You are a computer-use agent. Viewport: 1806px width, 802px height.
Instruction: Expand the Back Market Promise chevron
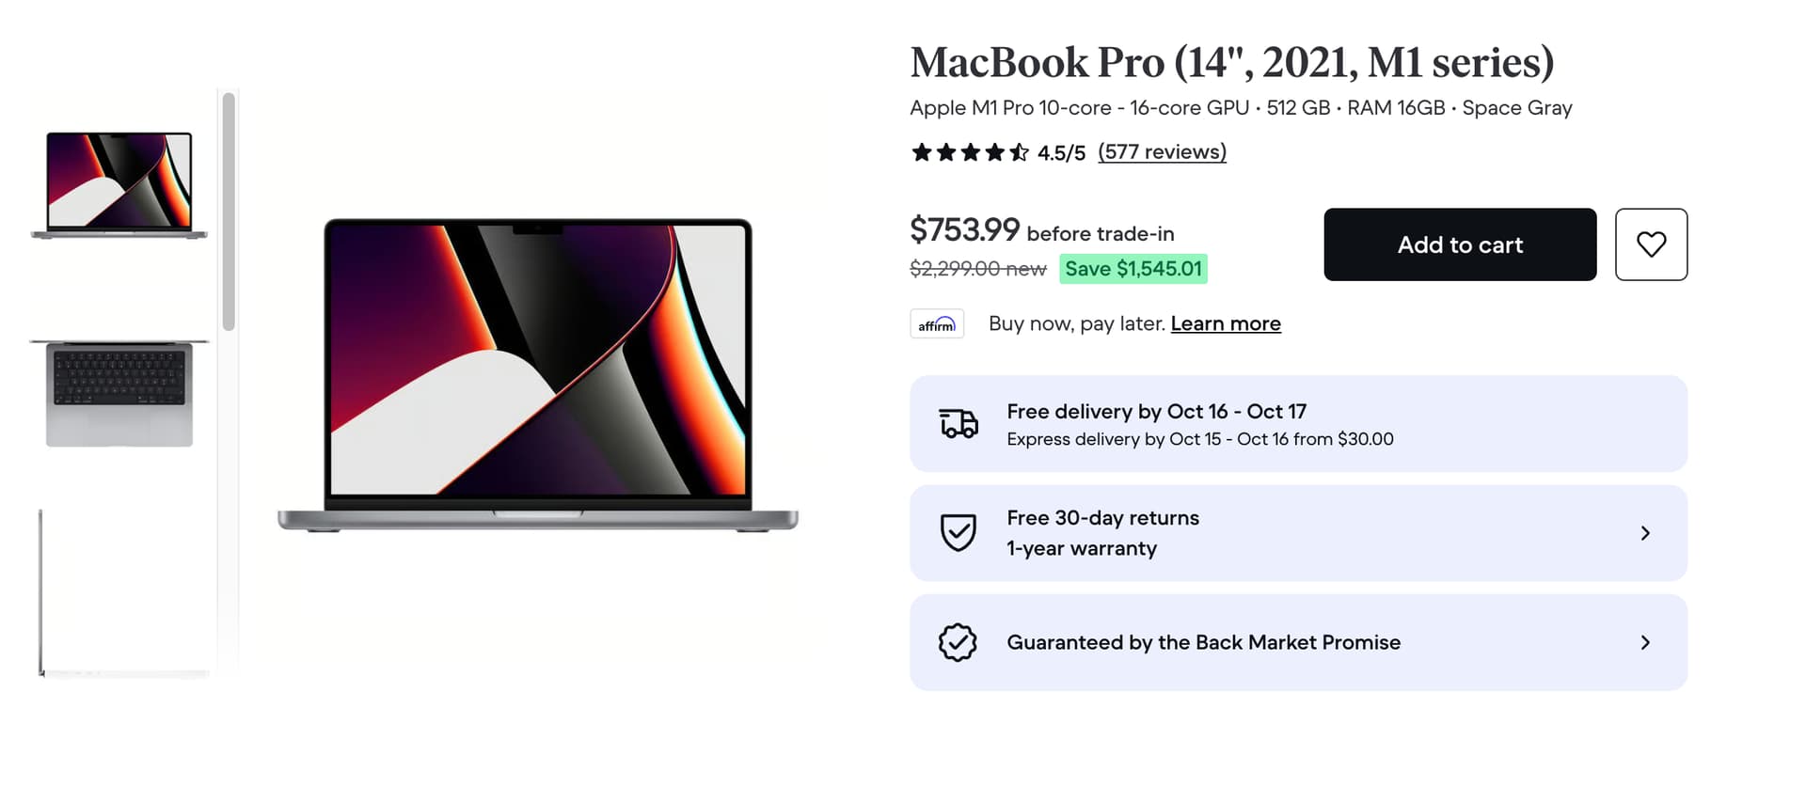(1645, 642)
